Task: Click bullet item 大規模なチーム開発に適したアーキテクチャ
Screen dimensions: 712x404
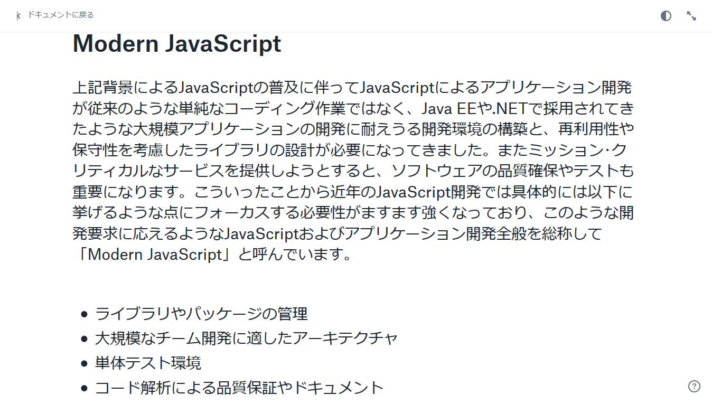Action: click(246, 338)
